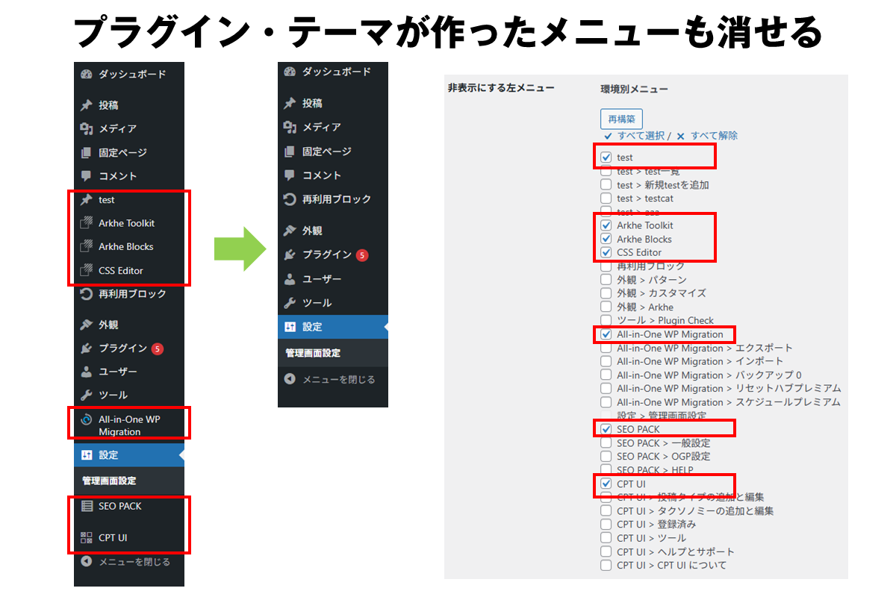Click the ツール wrench icon in the sidebar containing All-in-One WP Migration
The image size is (896, 597).
pos(86,396)
